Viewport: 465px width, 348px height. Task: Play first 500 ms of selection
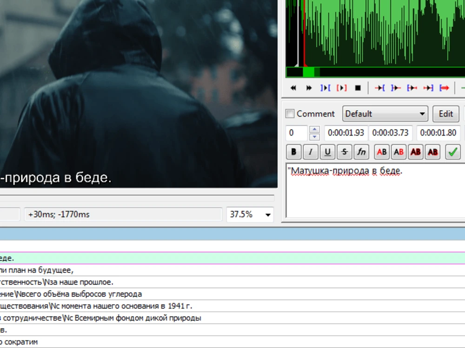[x=412, y=88]
